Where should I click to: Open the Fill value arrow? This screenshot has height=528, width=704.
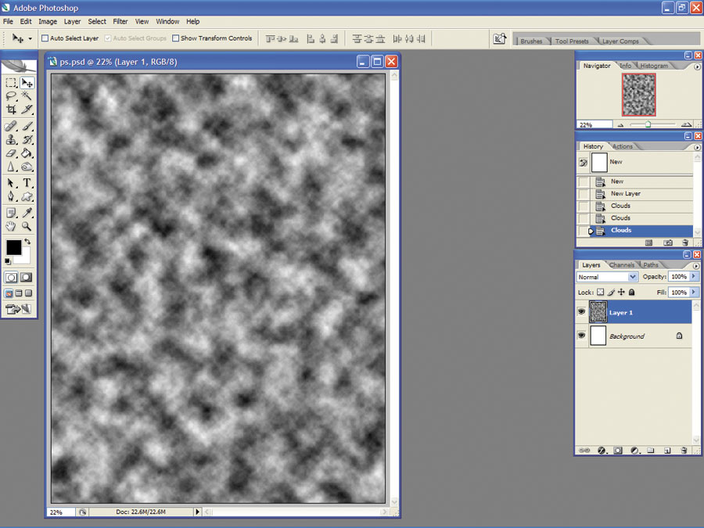[694, 293]
